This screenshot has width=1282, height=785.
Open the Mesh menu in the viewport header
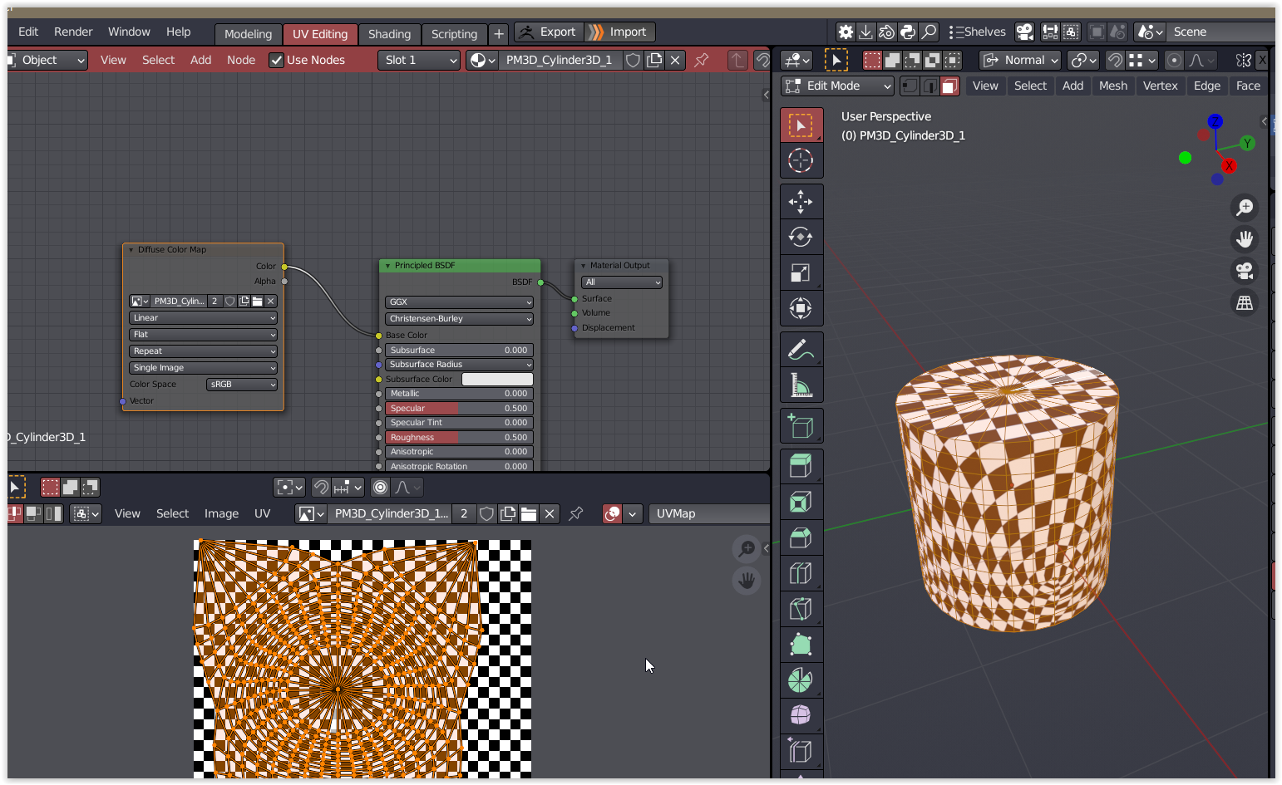point(1113,86)
